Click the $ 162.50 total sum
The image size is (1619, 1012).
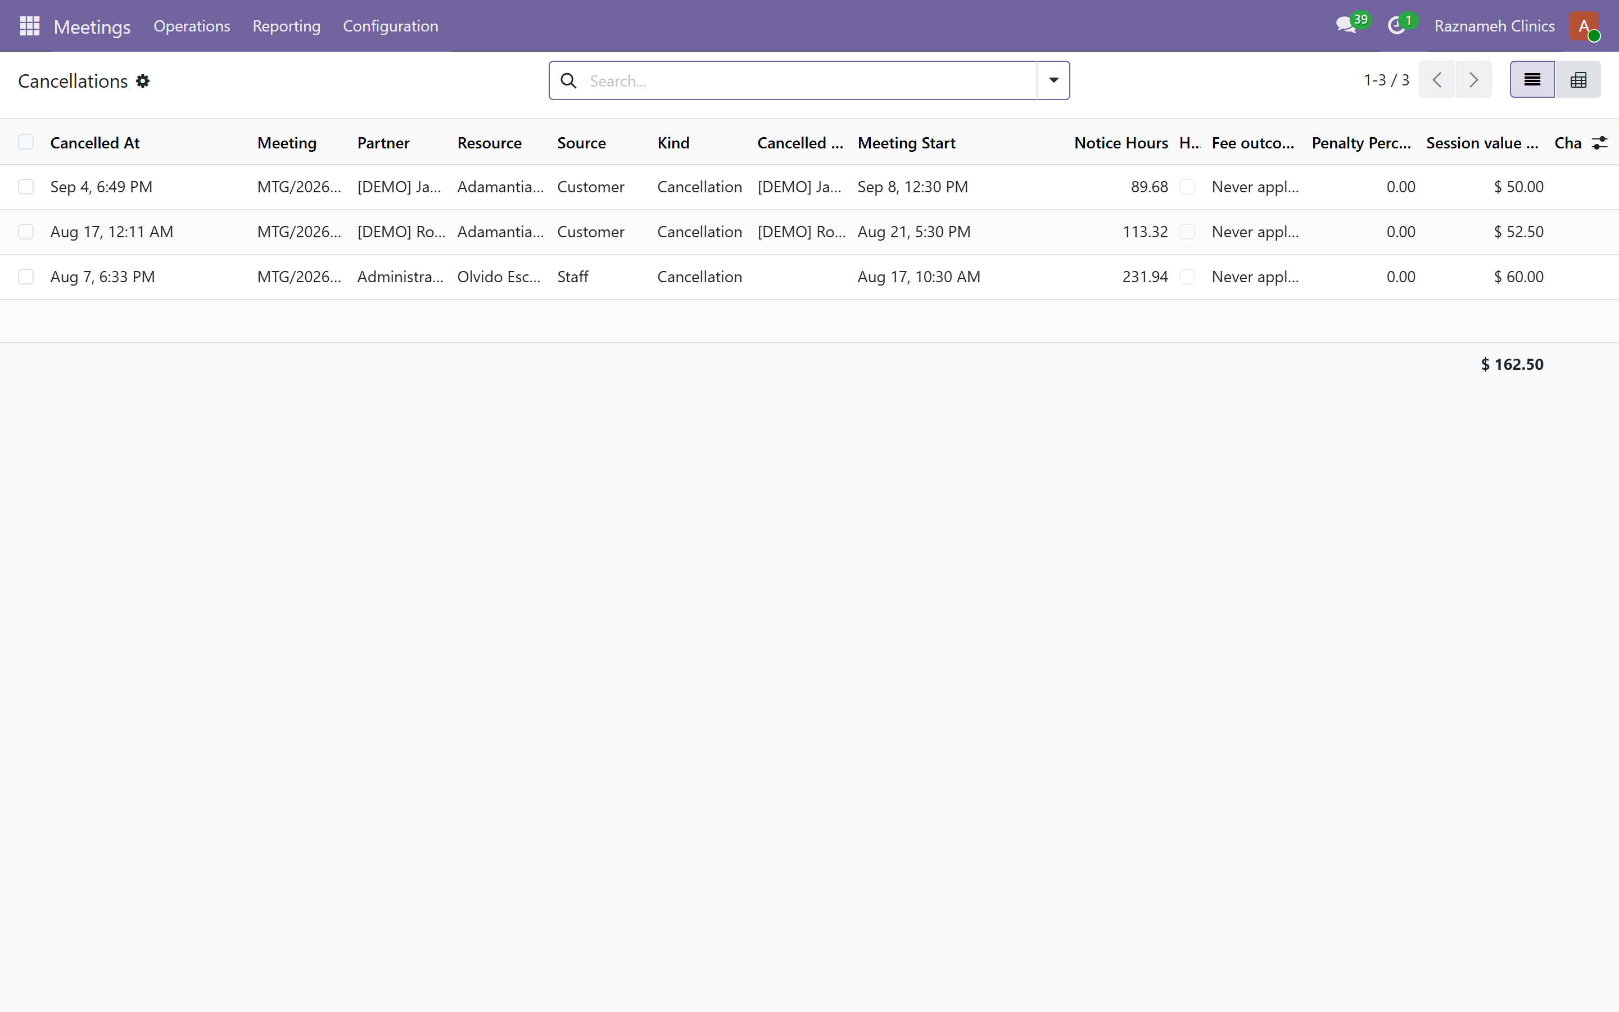point(1512,364)
